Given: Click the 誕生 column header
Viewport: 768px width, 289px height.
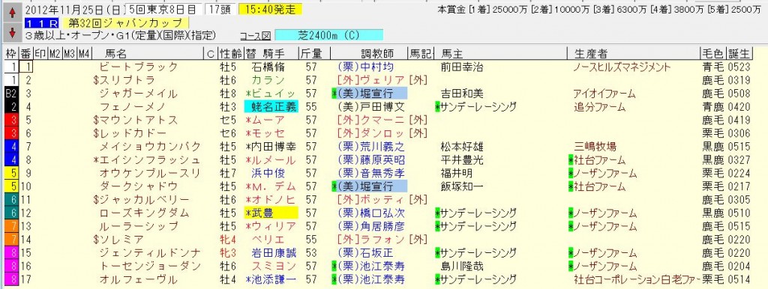Looking at the screenshot, I should (x=739, y=53).
